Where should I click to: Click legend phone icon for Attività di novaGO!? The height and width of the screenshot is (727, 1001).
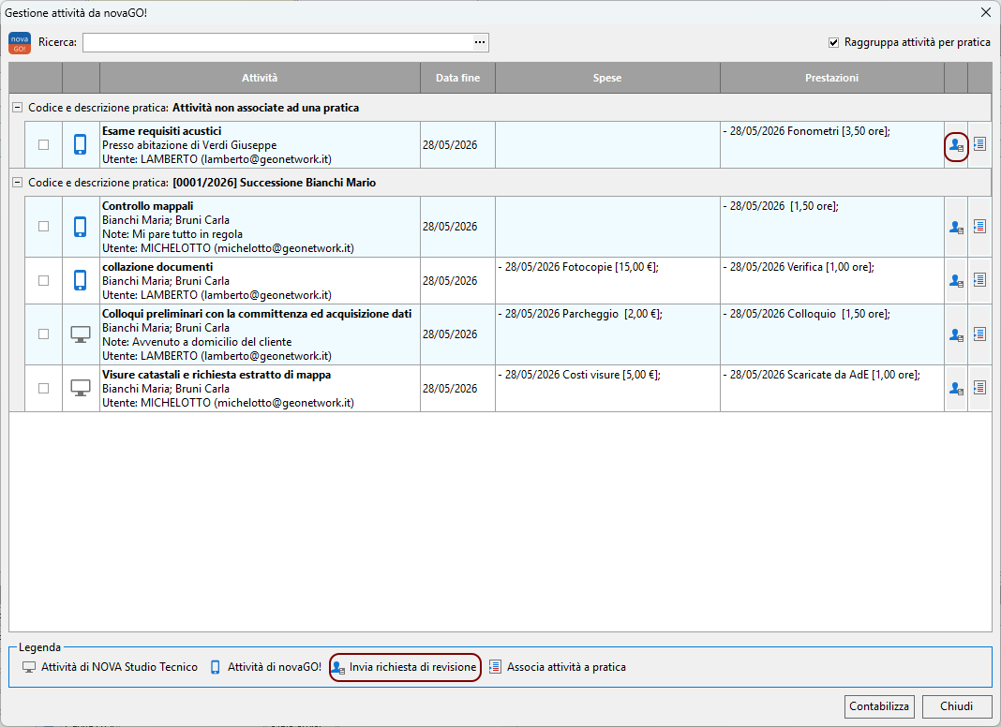(x=216, y=667)
